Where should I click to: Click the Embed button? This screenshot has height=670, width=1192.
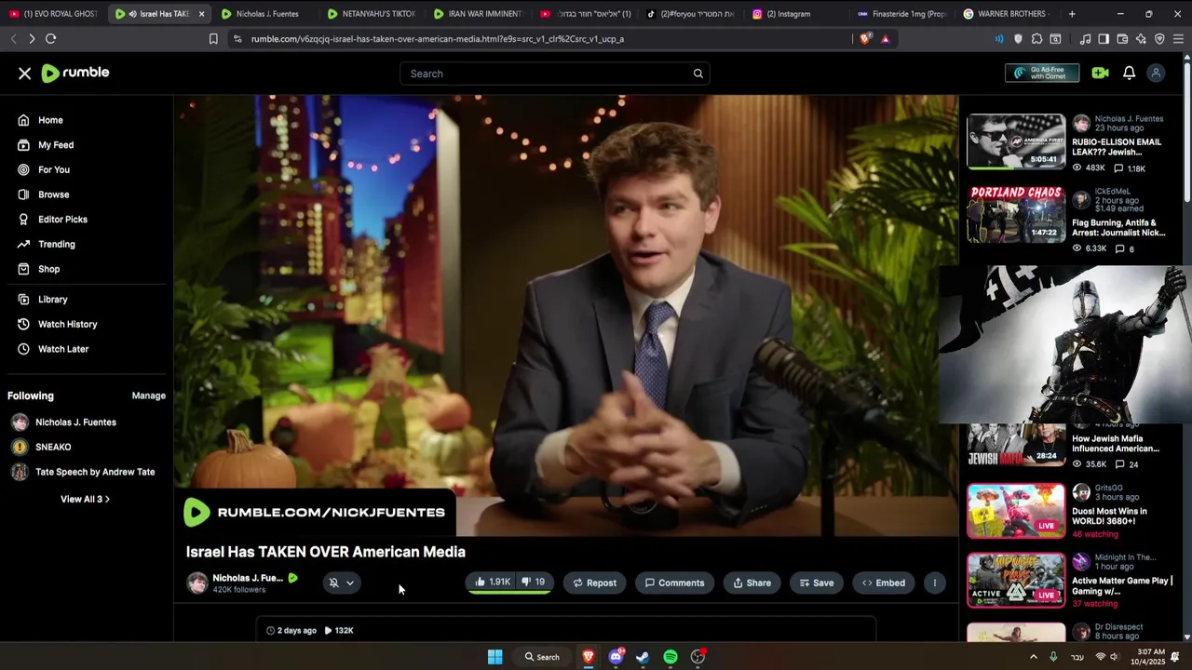pyautogui.click(x=884, y=583)
